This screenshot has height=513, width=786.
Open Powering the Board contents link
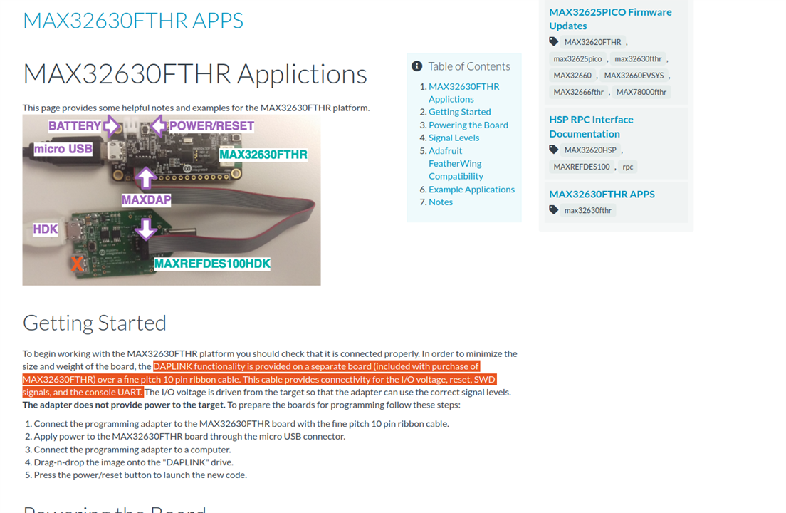468,125
